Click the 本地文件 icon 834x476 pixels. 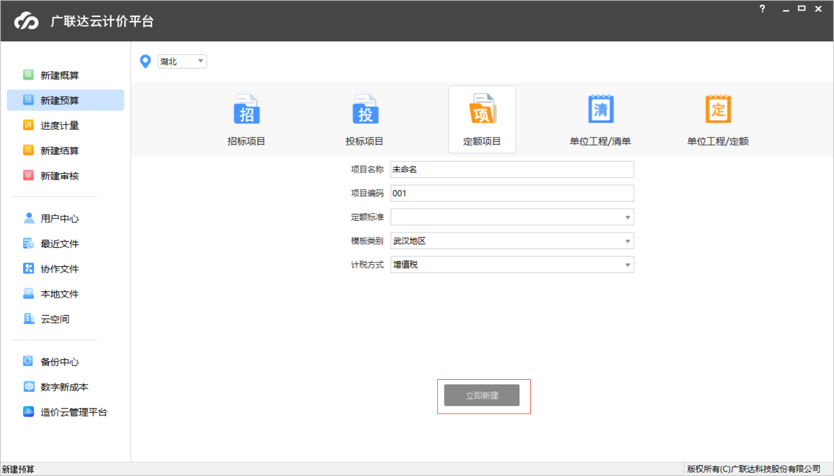tap(29, 293)
